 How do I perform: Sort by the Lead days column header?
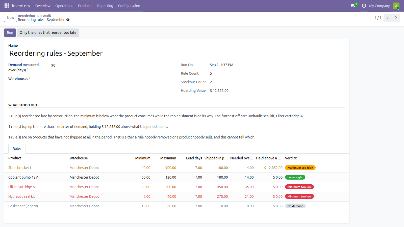click(194, 158)
